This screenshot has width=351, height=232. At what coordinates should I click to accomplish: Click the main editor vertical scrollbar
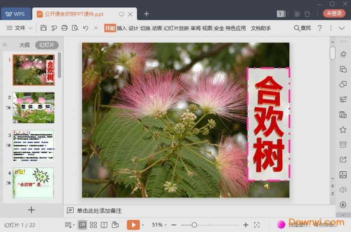(332, 53)
